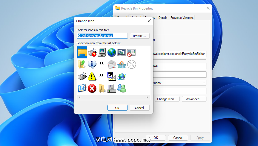Choose the gray circled X icon
258x146 pixels.
pyautogui.click(x=132, y=64)
